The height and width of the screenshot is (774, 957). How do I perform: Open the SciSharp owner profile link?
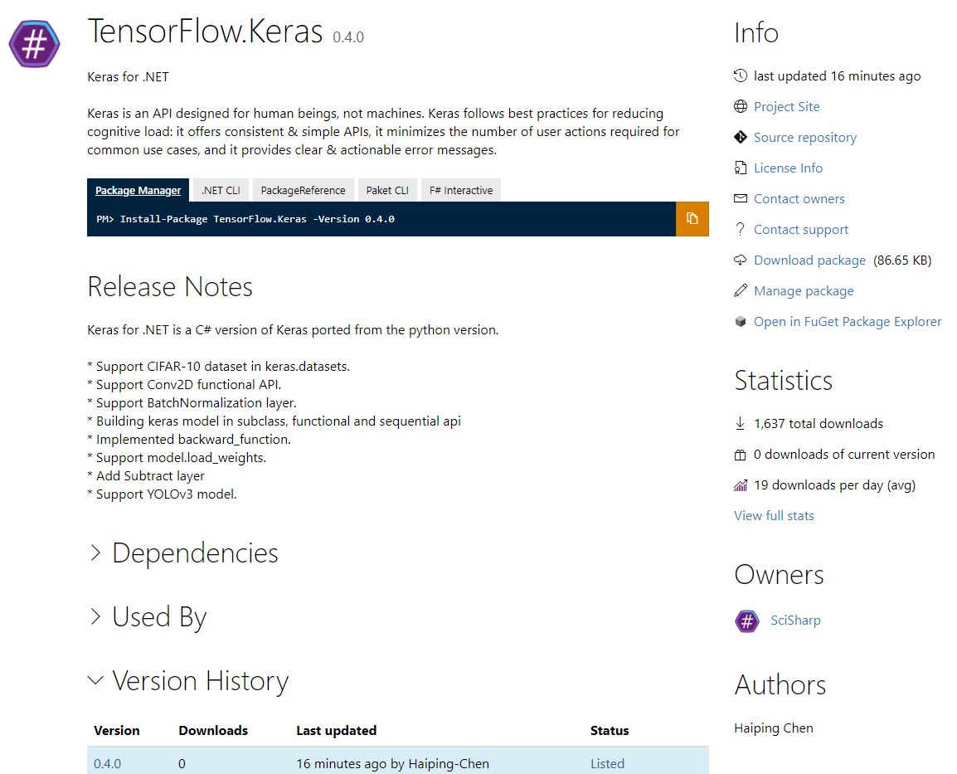click(x=795, y=621)
